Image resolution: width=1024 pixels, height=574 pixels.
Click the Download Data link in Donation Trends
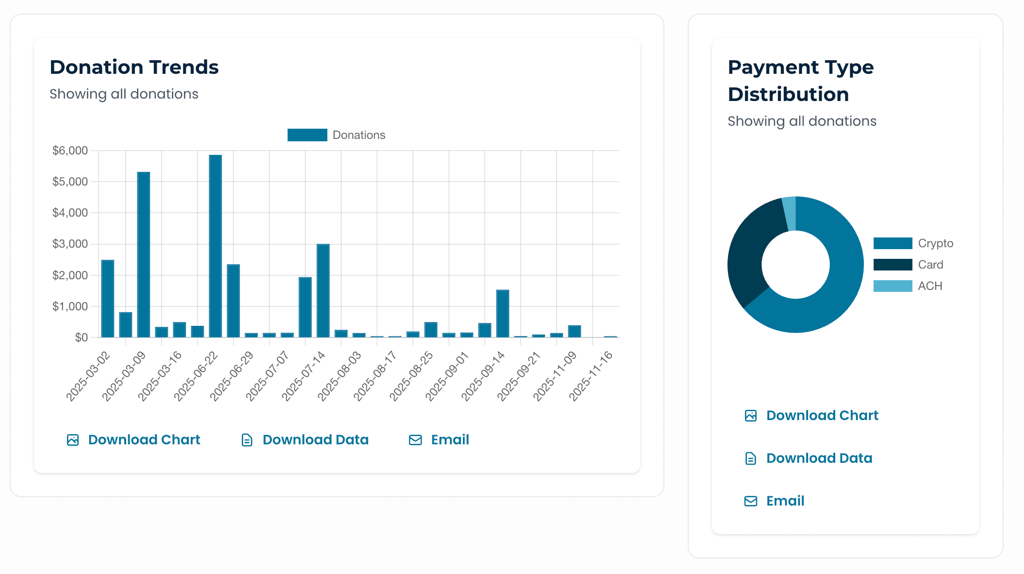coord(314,439)
